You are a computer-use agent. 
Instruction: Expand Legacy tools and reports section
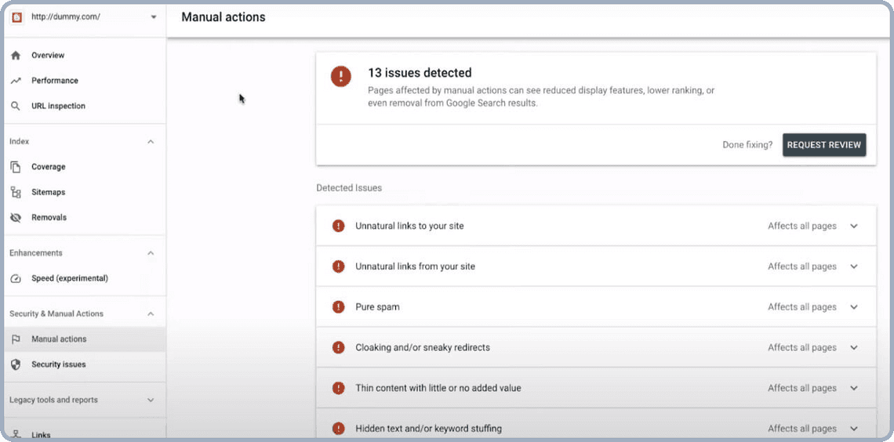(151, 400)
